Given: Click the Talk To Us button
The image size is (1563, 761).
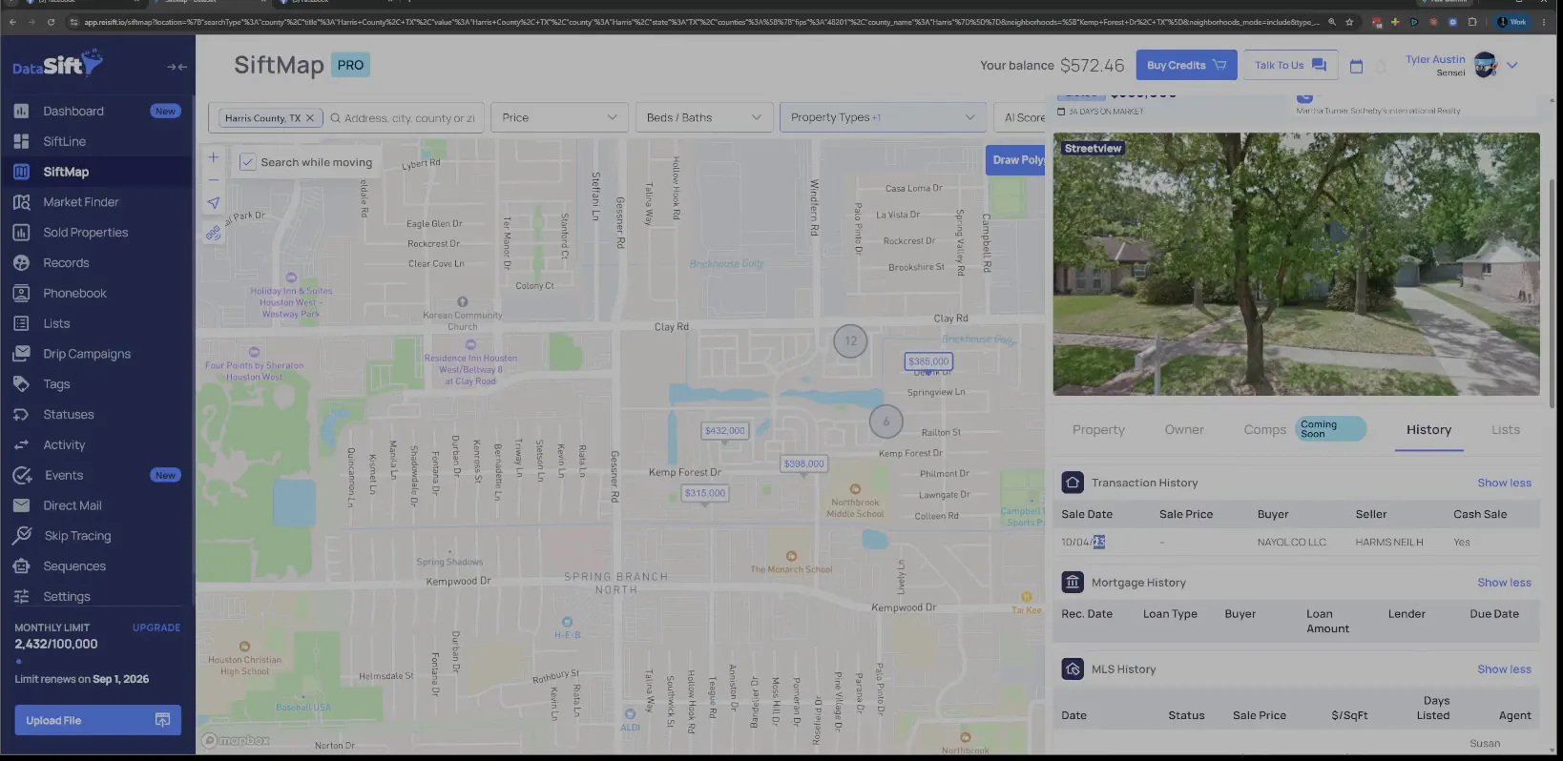Looking at the screenshot, I should (x=1290, y=65).
